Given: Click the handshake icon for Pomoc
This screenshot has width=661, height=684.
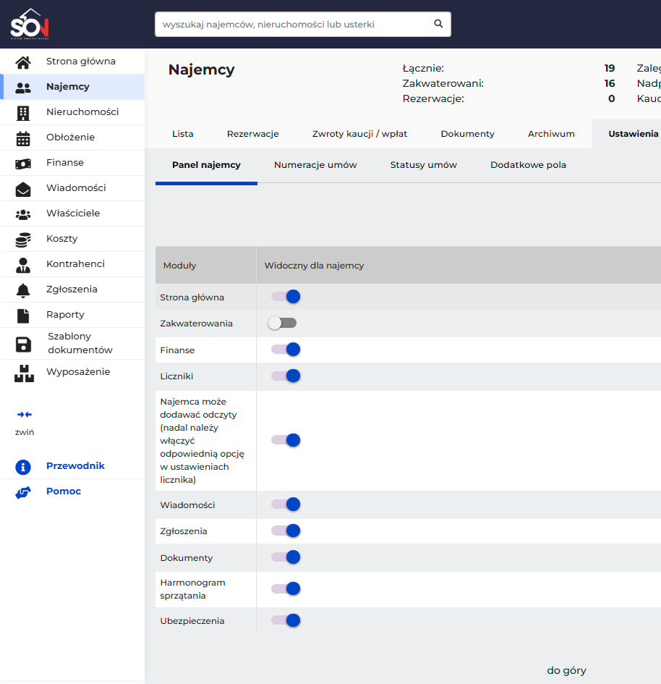Looking at the screenshot, I should 23,492.
